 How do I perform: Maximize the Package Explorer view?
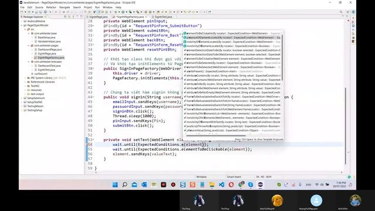pyautogui.click(x=81, y=16)
